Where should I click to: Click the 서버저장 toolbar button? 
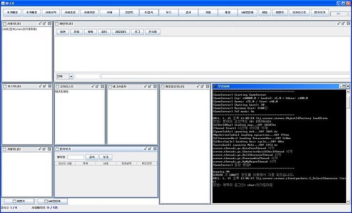pos(89,13)
